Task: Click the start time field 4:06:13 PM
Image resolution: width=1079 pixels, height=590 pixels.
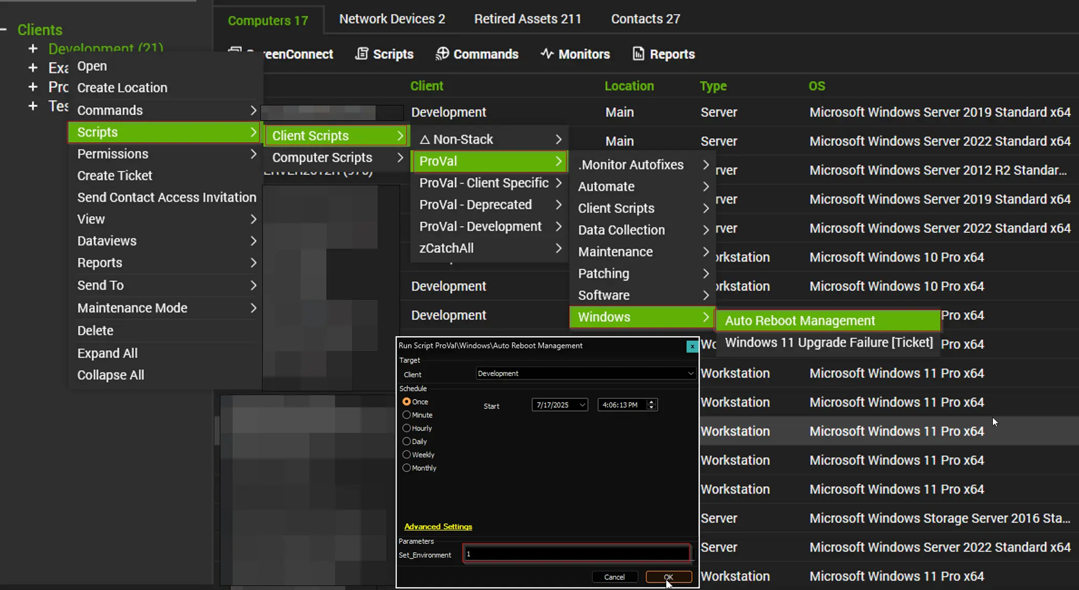Action: (621, 405)
